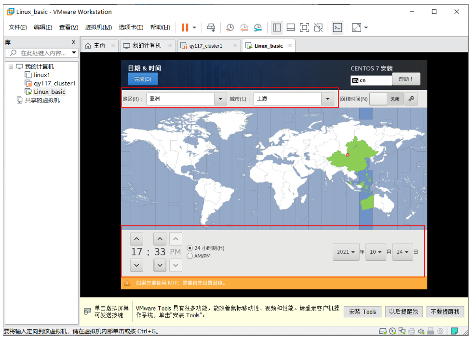Click the 以后提醒我 button
The image size is (473, 338).
(x=404, y=312)
